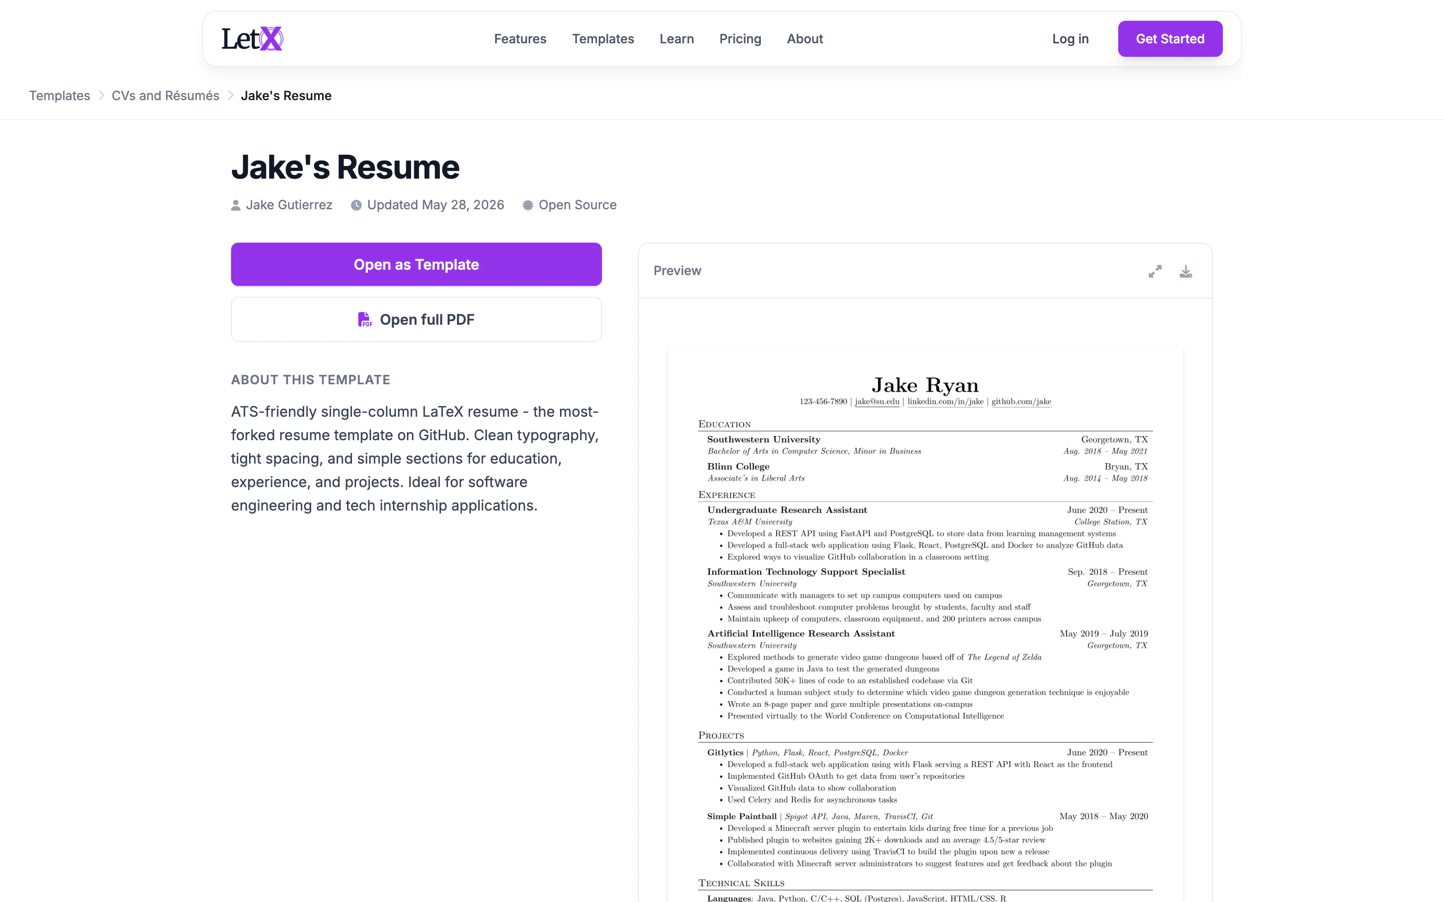The width and height of the screenshot is (1444, 902).
Task: Click the LetX logo
Action: [252, 39]
